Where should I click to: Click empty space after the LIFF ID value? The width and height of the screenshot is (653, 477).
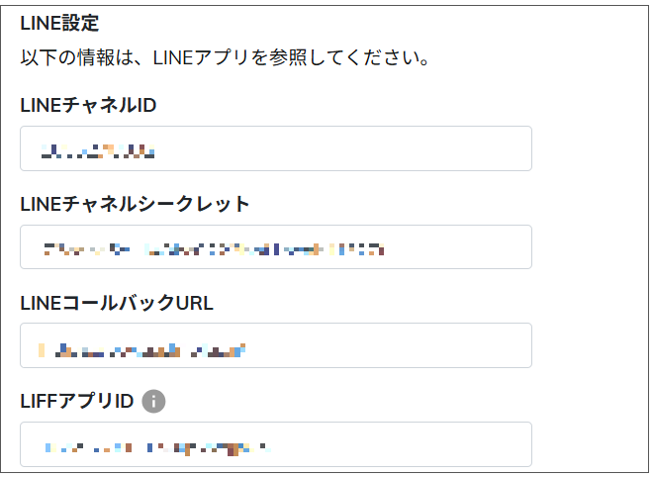point(400,444)
